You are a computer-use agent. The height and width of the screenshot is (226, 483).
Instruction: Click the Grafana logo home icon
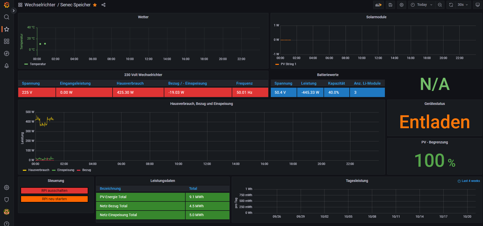click(7, 5)
